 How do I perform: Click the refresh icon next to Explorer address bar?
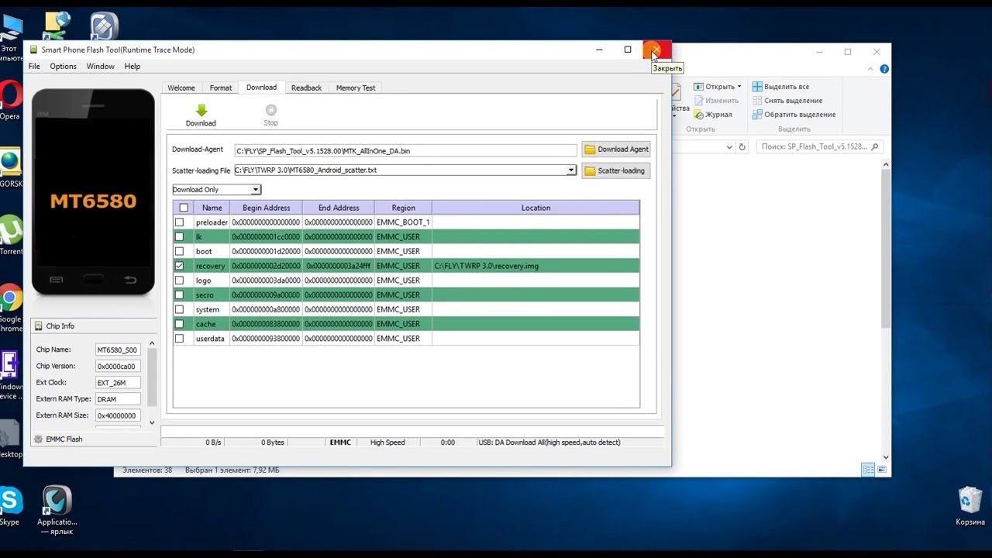[x=742, y=146]
